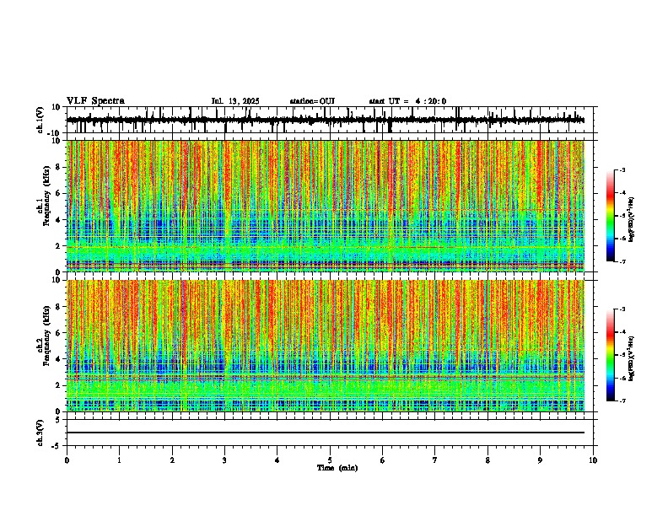Image resolution: width=668 pixels, height=516 pixels.
Task: Click the ch.1 color scale bar
Action: (610, 216)
